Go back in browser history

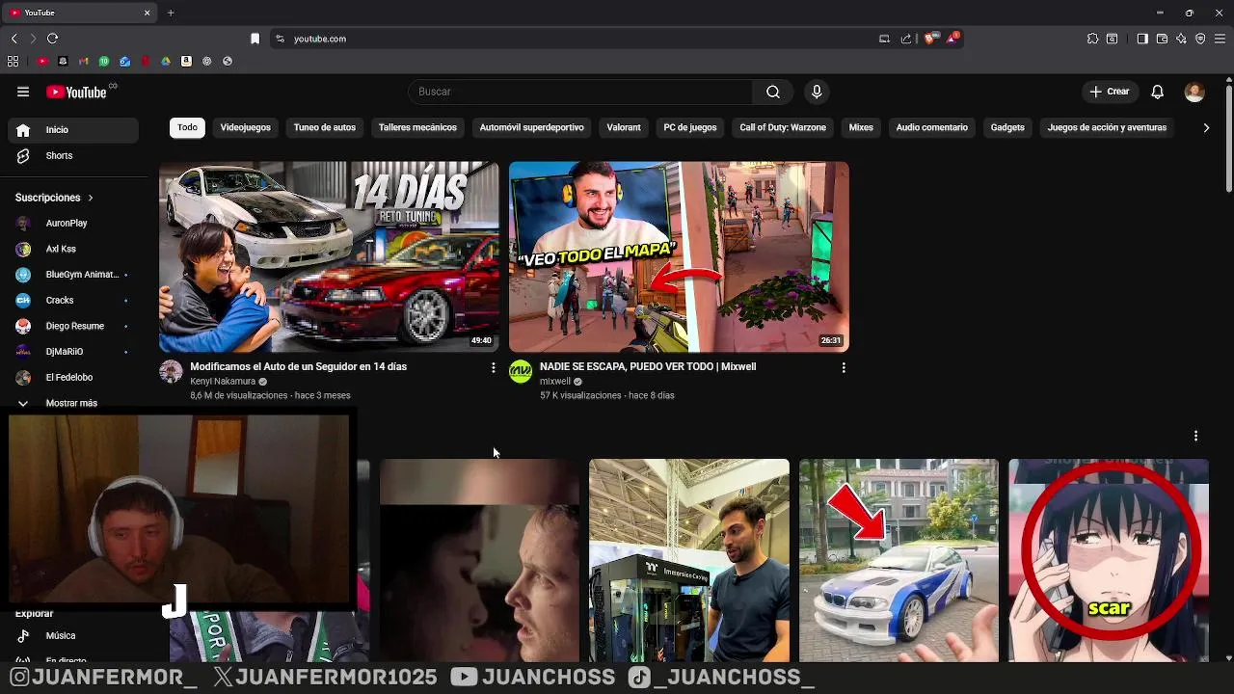[13, 39]
